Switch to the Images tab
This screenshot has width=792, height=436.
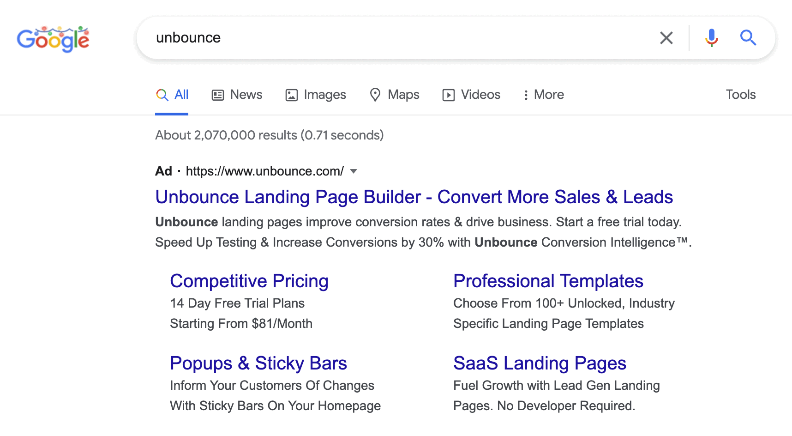pyautogui.click(x=316, y=95)
